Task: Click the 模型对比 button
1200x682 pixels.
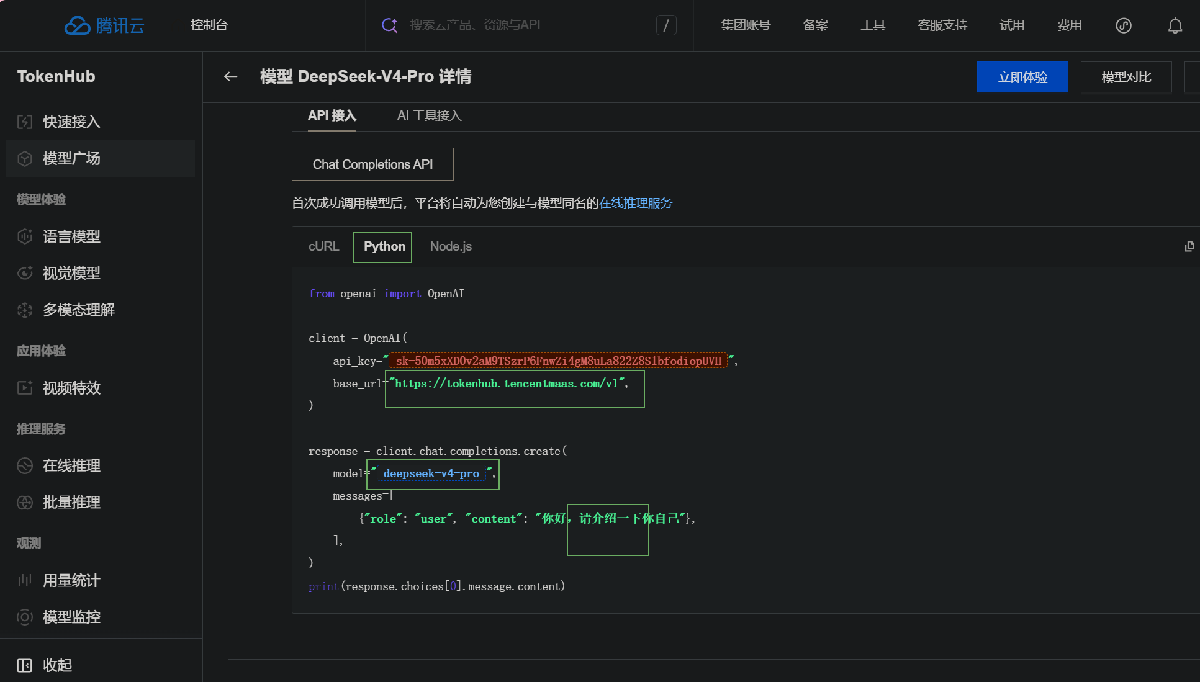Action: (x=1126, y=77)
